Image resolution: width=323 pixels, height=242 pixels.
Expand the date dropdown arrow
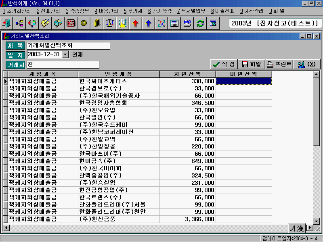pos(65,54)
